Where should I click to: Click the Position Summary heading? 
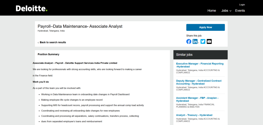pos(48,54)
